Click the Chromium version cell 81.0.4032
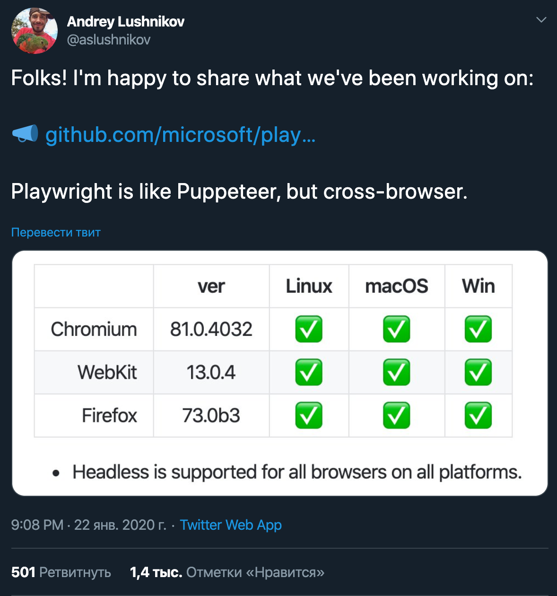Screen dimensions: 557x596 (x=211, y=329)
